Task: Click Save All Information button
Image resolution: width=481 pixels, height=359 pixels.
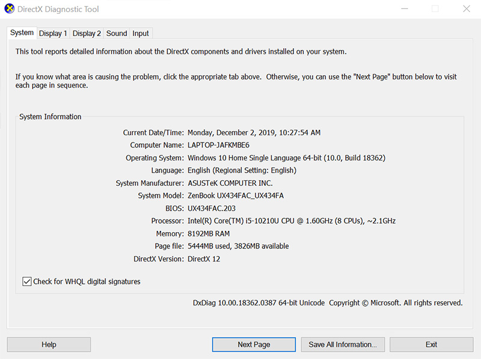Action: point(343,345)
